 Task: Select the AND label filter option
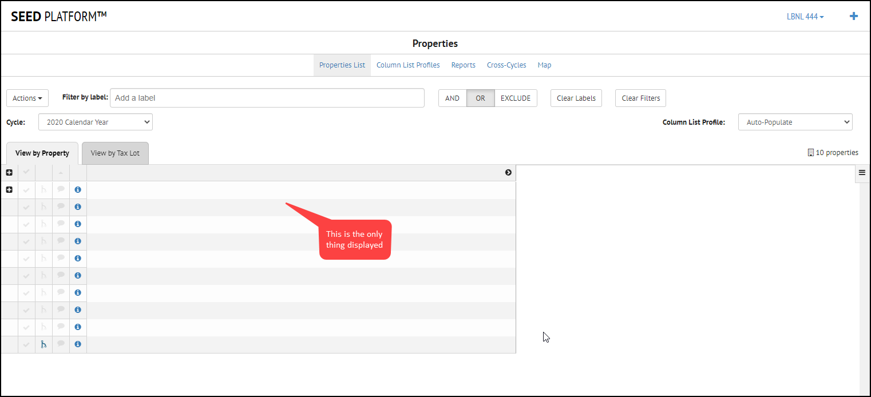coord(452,98)
